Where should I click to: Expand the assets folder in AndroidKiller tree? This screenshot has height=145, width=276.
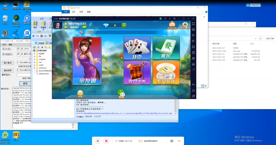pos(34,54)
